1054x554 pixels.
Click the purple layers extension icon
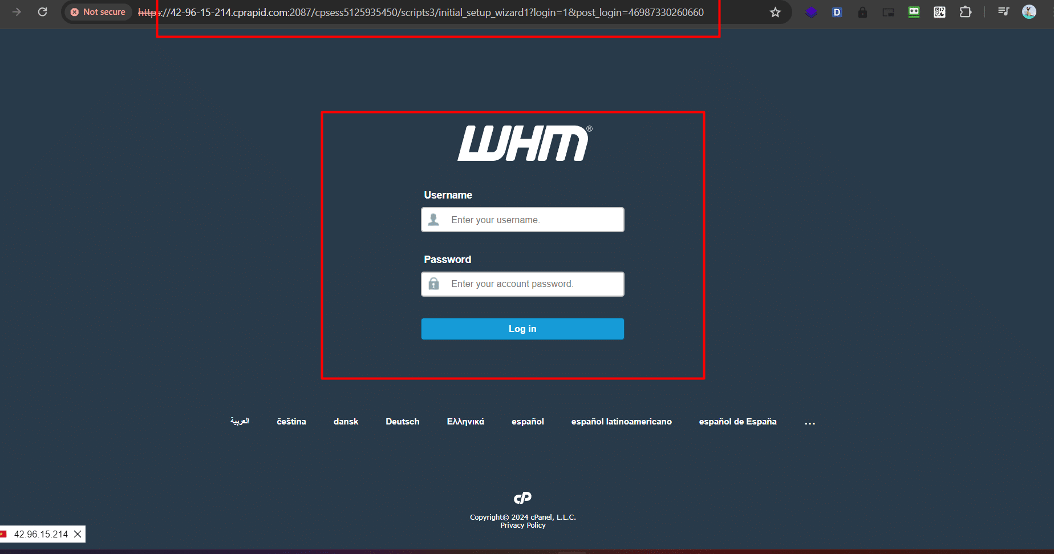811,11
